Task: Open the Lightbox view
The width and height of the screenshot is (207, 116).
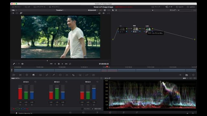Action: (x=191, y=7)
